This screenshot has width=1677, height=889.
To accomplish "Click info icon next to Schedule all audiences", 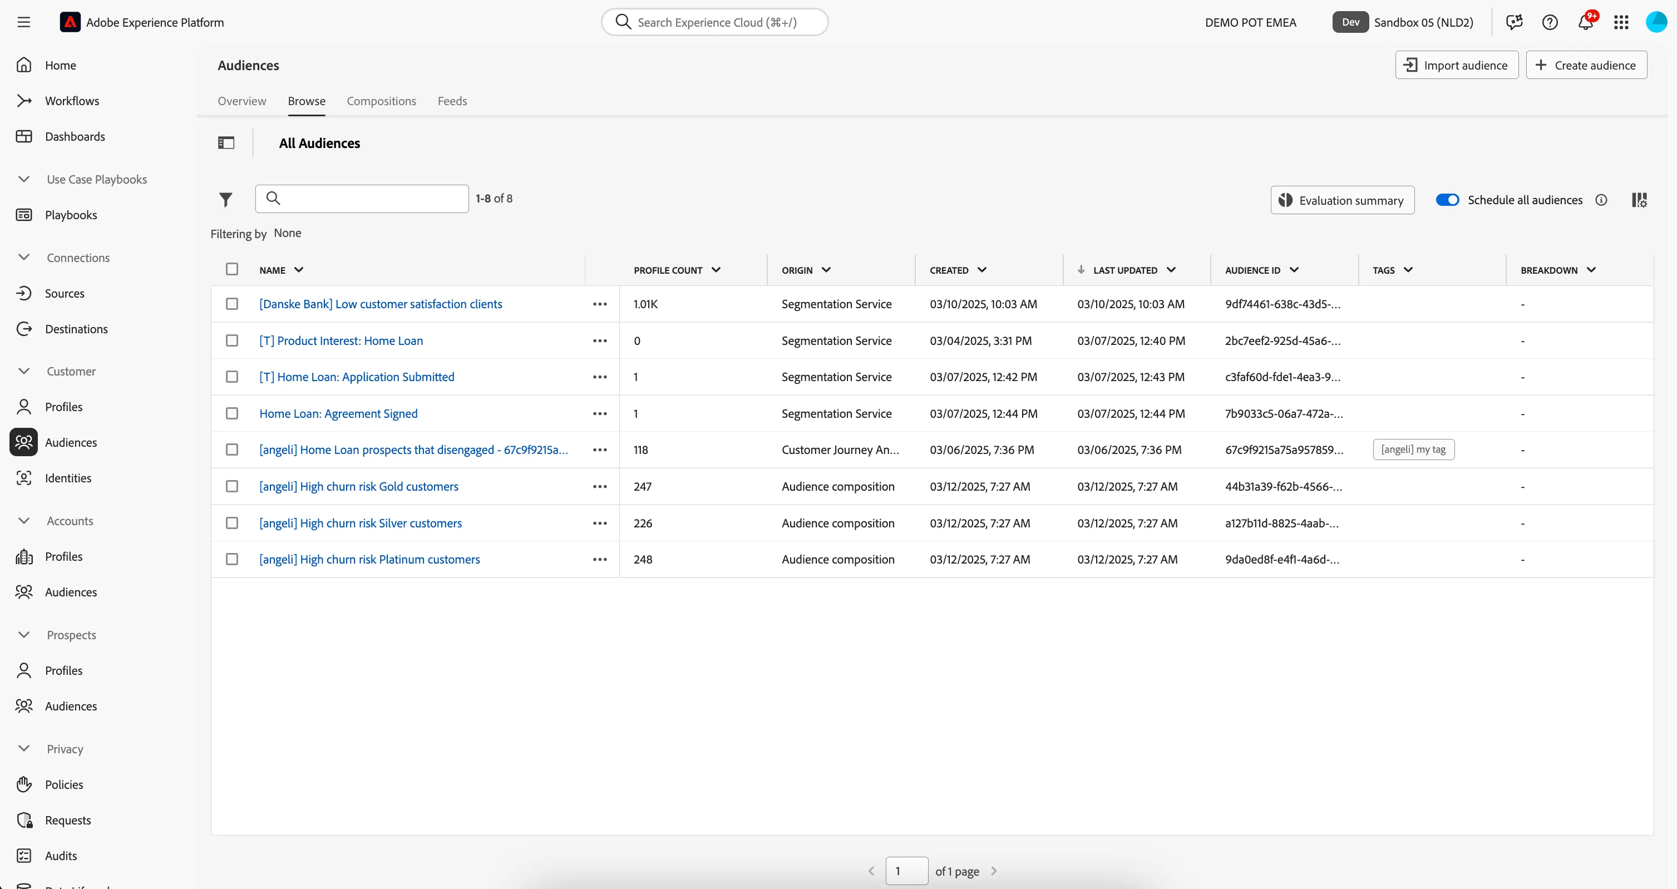I will pyautogui.click(x=1601, y=200).
